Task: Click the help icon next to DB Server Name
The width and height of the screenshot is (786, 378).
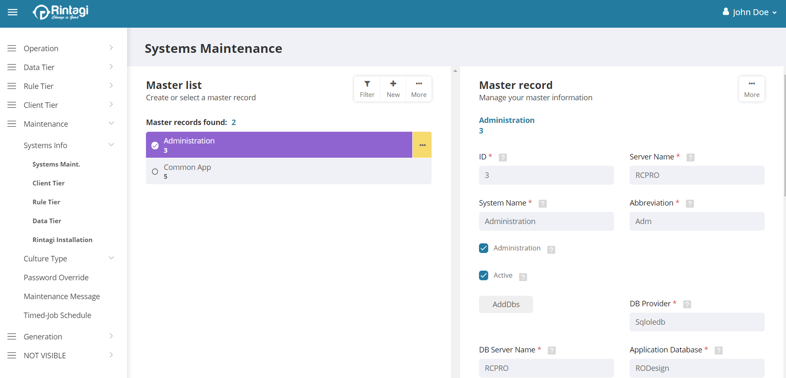Action: (552, 350)
